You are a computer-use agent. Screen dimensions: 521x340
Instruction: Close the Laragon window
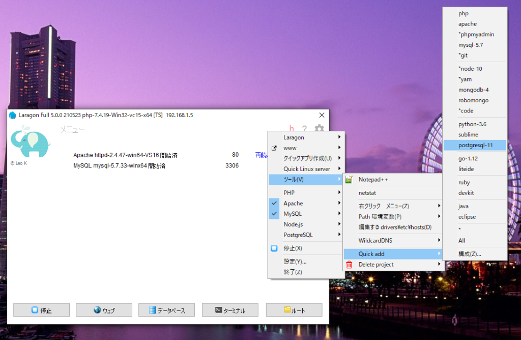click(322, 115)
